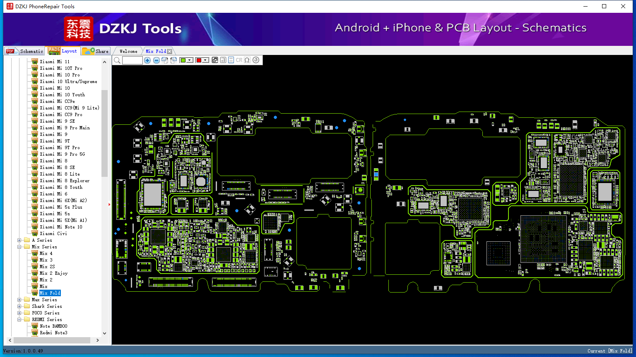Click the DZKJ app logo in title bar
Viewport: 636px width, 357px height.
click(x=10, y=6)
